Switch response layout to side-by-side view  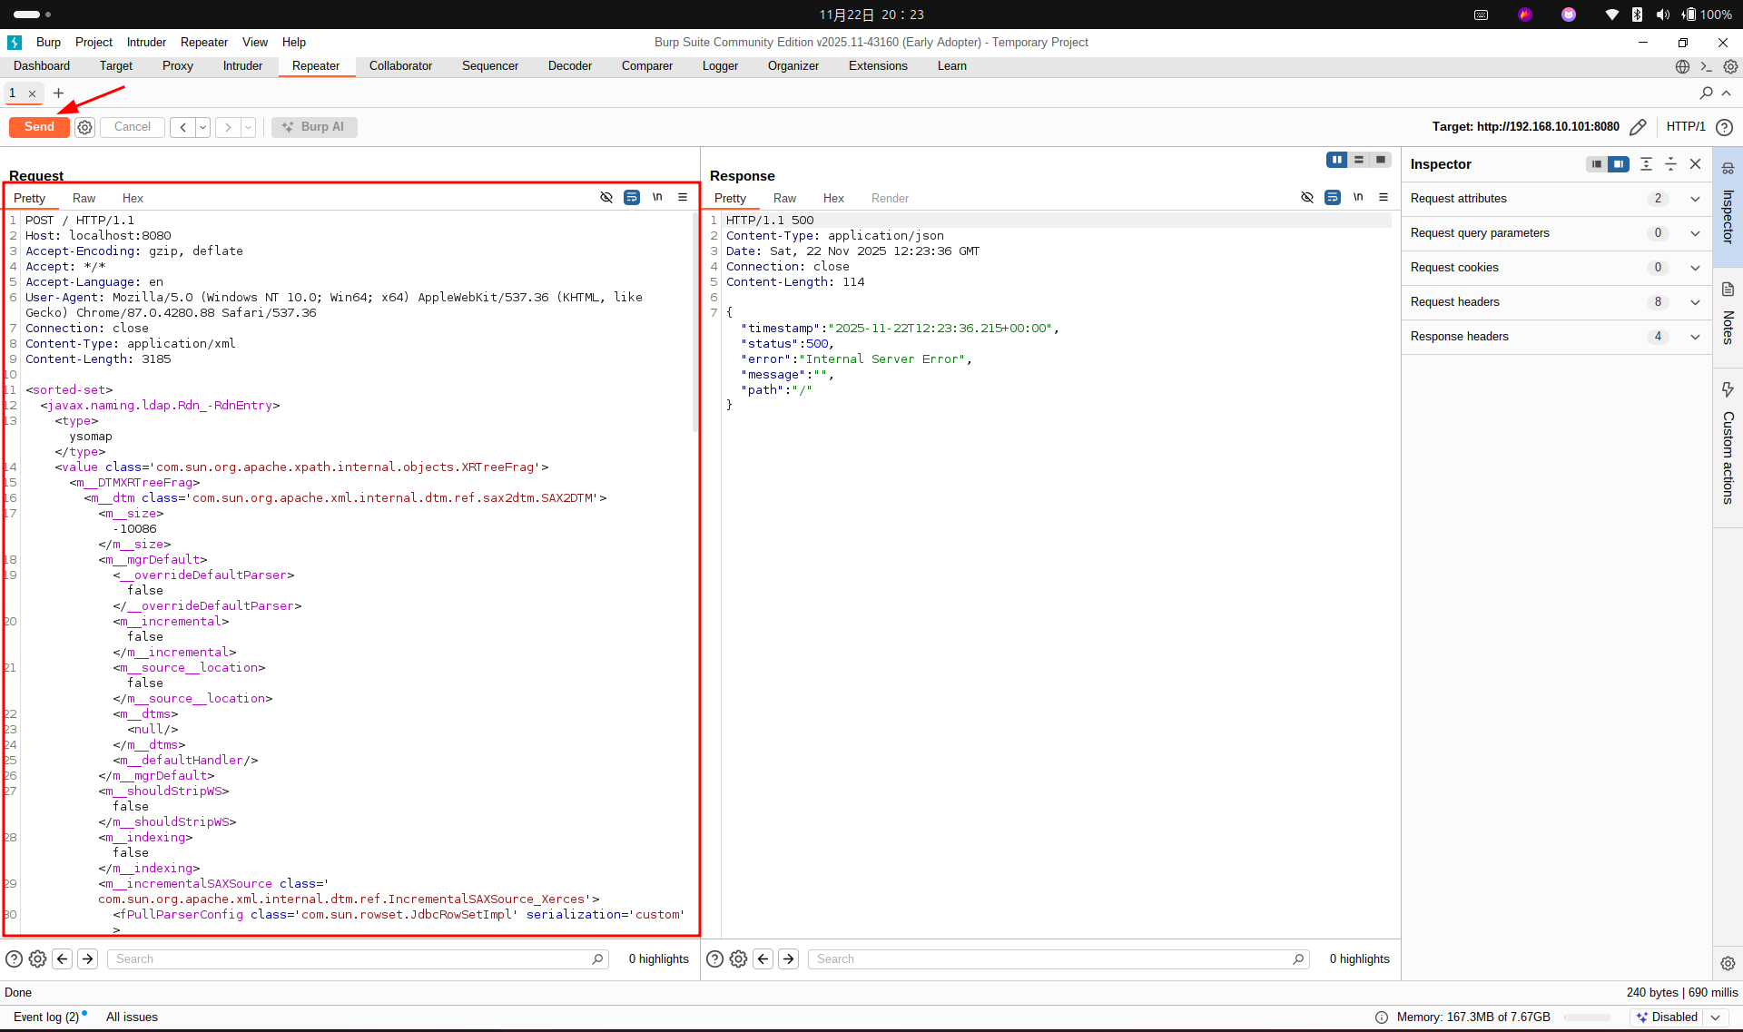(x=1336, y=160)
